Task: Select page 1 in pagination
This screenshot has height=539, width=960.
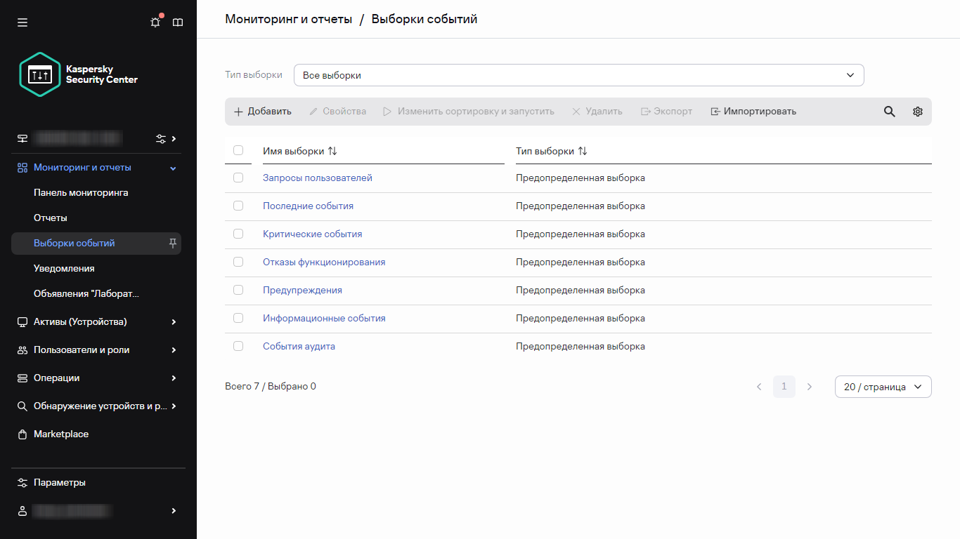Action: click(784, 387)
